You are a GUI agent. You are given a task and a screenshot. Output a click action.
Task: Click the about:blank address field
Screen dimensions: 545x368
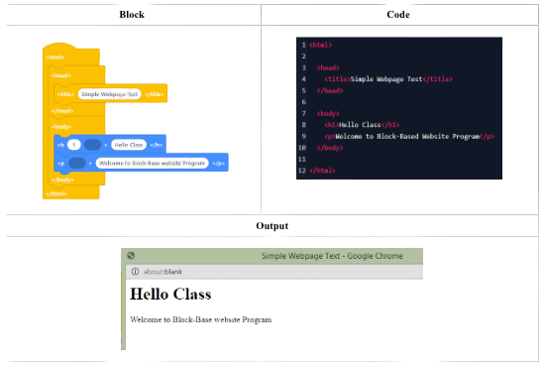coord(274,272)
